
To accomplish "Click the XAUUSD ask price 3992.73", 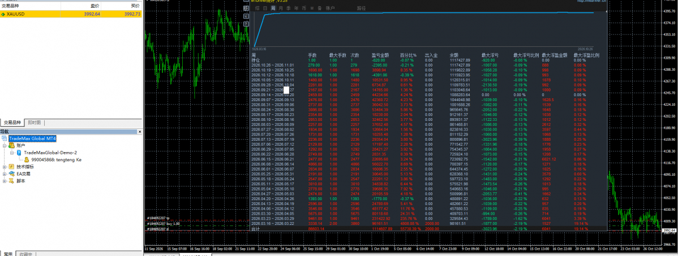I will (x=132, y=14).
